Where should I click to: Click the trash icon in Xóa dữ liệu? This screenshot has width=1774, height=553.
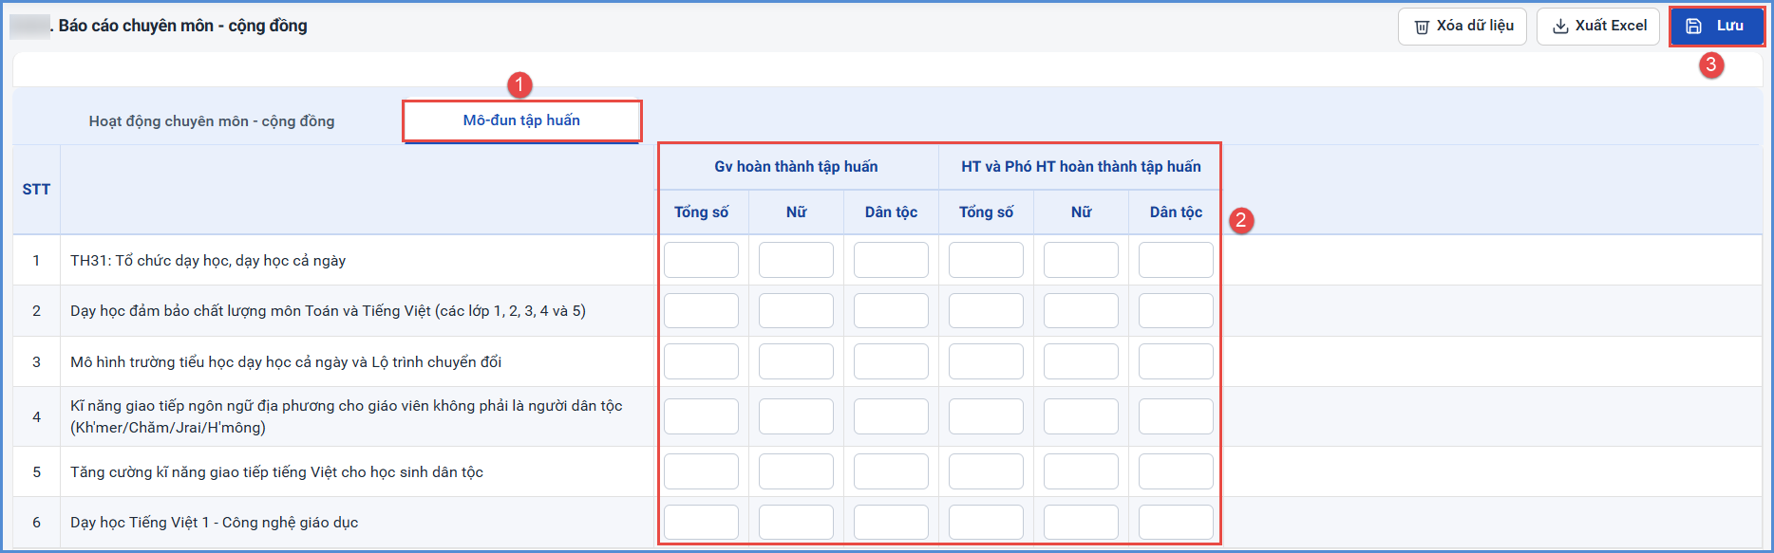1422,27
